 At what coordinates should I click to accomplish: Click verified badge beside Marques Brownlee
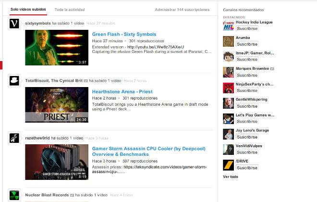pos(272,69)
